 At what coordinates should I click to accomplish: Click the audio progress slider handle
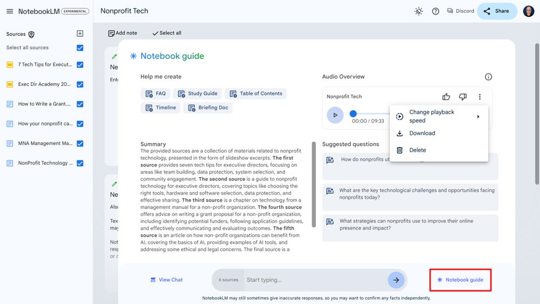[x=353, y=113]
